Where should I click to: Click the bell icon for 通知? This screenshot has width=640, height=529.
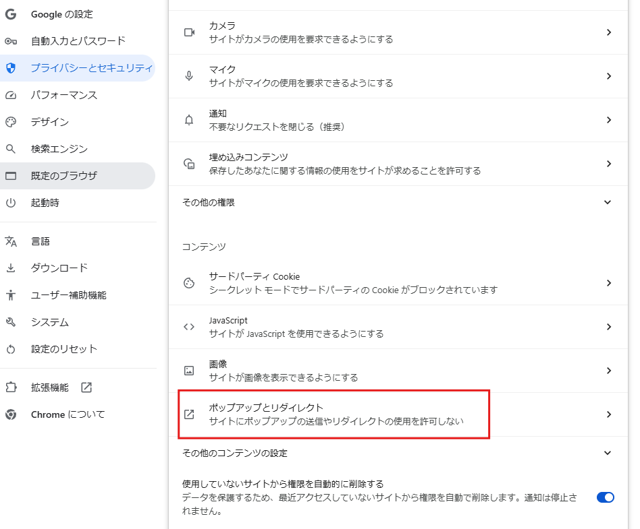(x=189, y=120)
